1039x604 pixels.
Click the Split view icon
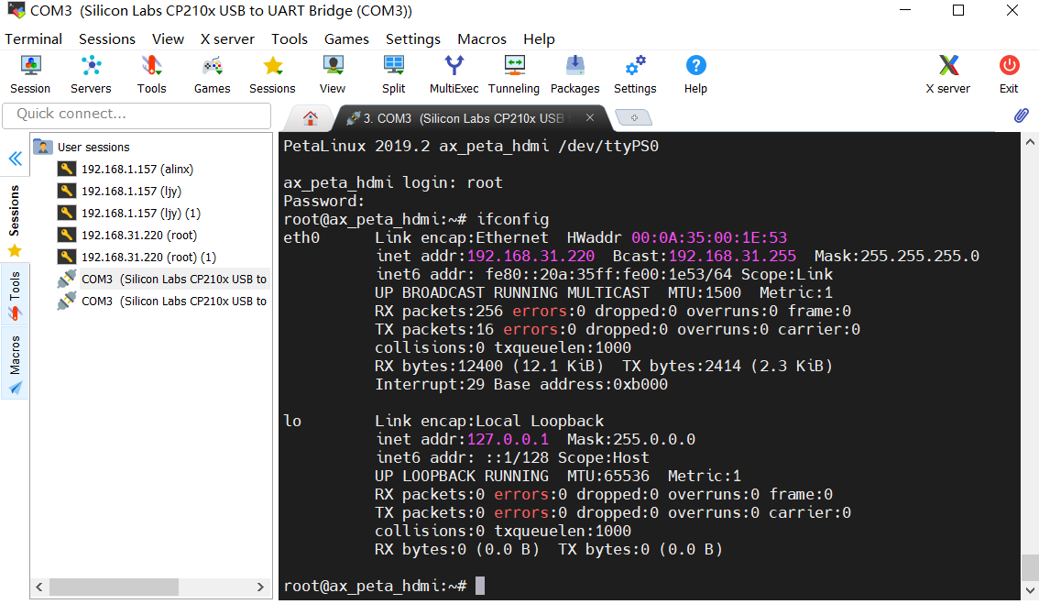(393, 73)
